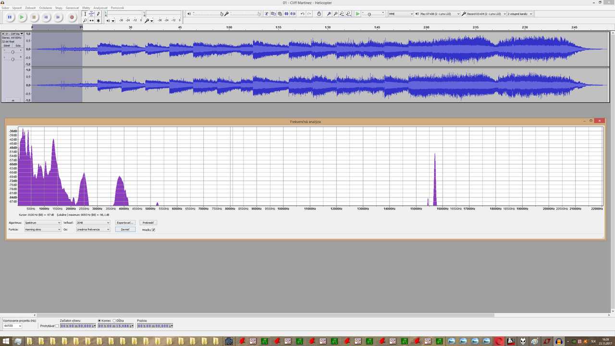Enable the Prichytávať checkbox
Screen dimensions: 615x346
pos(57,326)
